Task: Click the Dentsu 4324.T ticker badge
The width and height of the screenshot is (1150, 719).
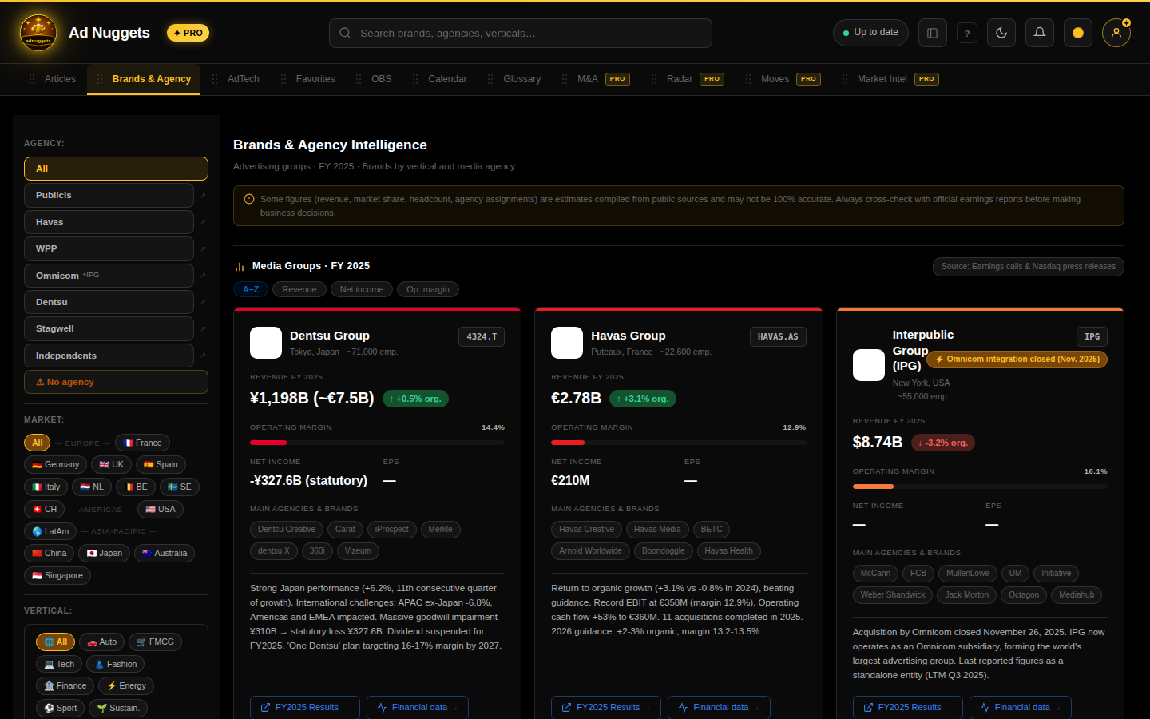Action: 482,336
